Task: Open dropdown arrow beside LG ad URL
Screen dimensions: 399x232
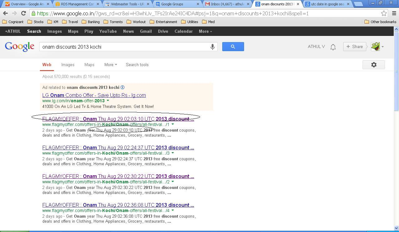Action: (108, 101)
